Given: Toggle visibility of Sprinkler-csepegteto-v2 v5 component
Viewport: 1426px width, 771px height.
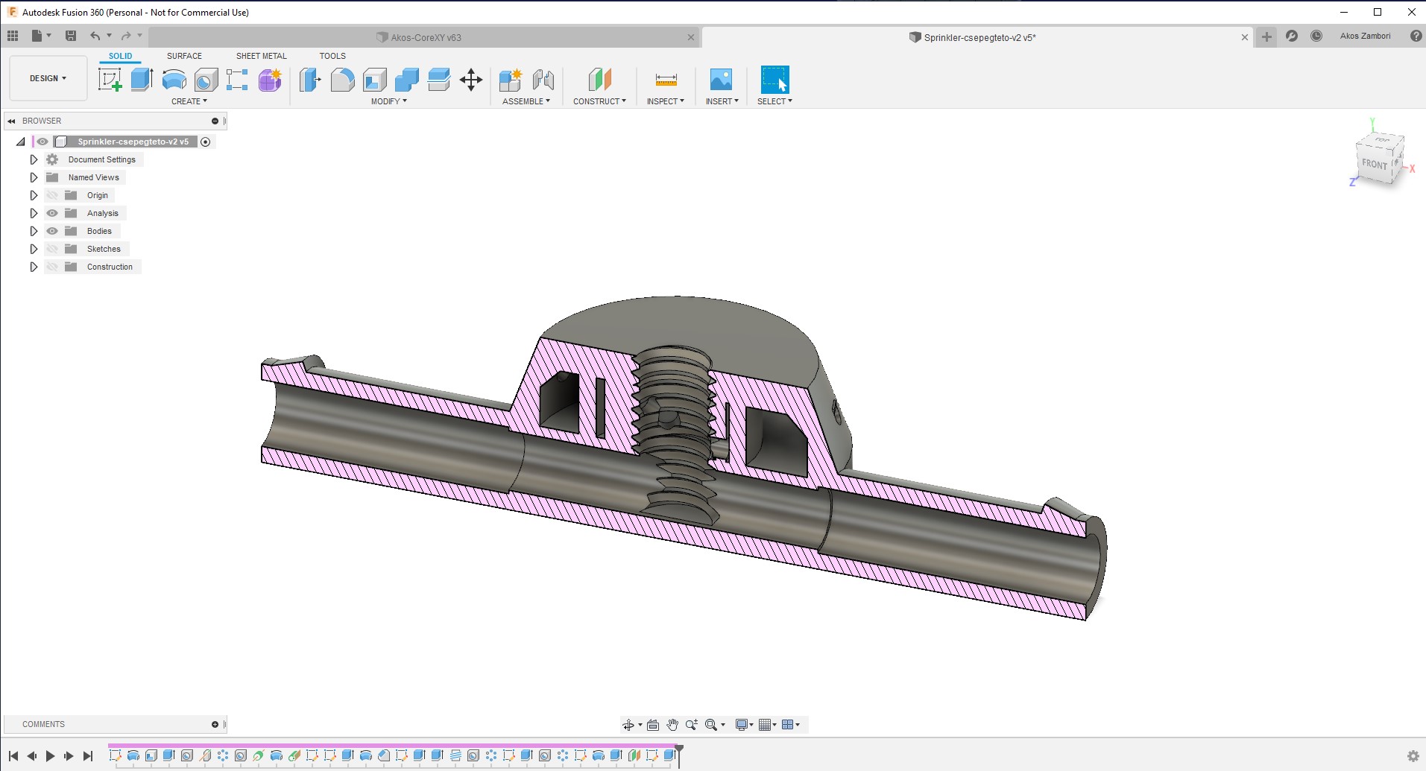Looking at the screenshot, I should (43, 142).
